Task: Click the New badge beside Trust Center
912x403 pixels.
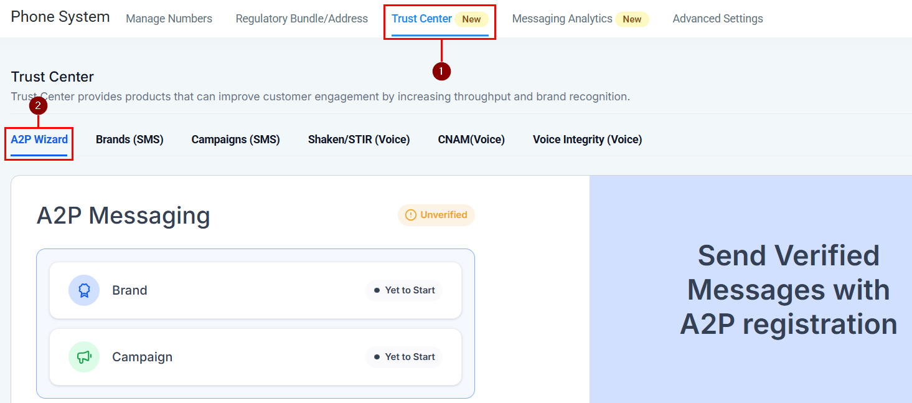Action: (471, 19)
